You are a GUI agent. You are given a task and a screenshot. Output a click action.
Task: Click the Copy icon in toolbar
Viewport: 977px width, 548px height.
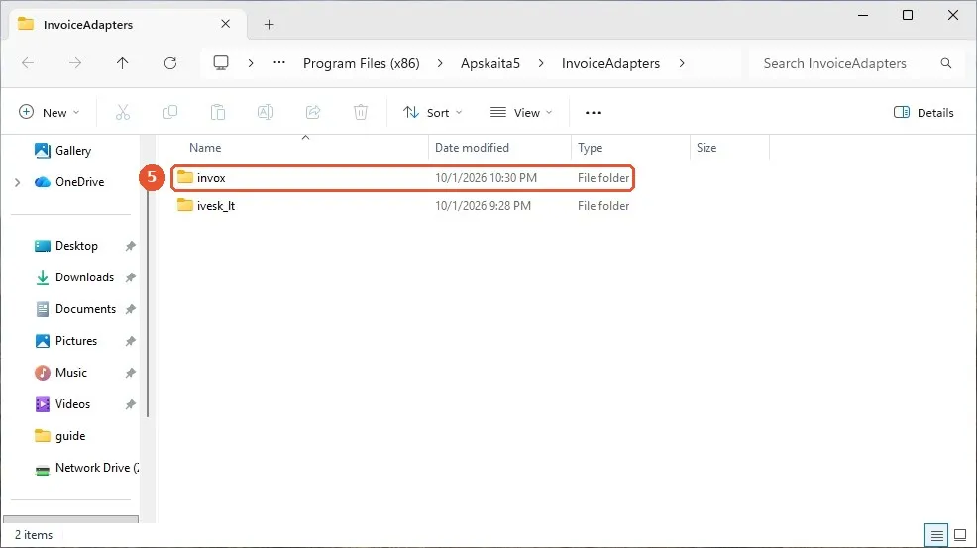(x=170, y=112)
